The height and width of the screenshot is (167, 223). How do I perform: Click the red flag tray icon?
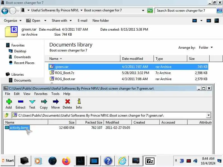click(189, 161)
